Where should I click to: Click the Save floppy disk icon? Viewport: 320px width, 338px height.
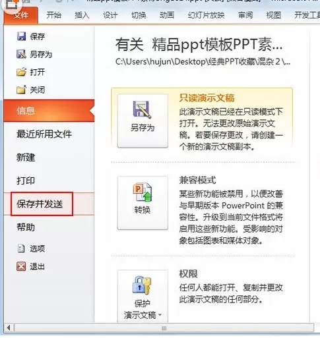[21, 36]
